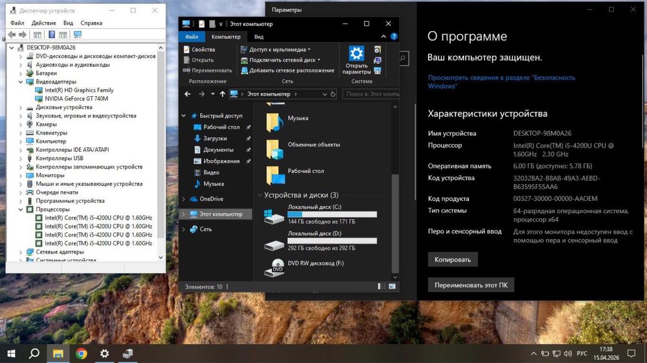Select Локальный диск (C:) drive
The image size is (647, 363).
[x=321, y=214]
